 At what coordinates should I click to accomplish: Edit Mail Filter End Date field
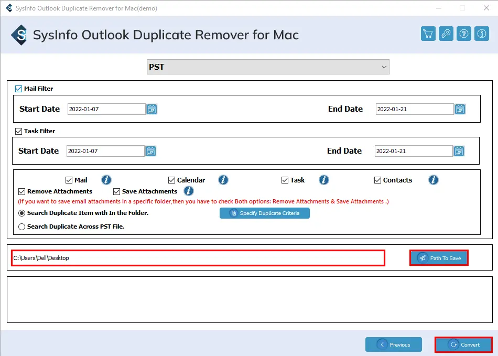coord(415,109)
